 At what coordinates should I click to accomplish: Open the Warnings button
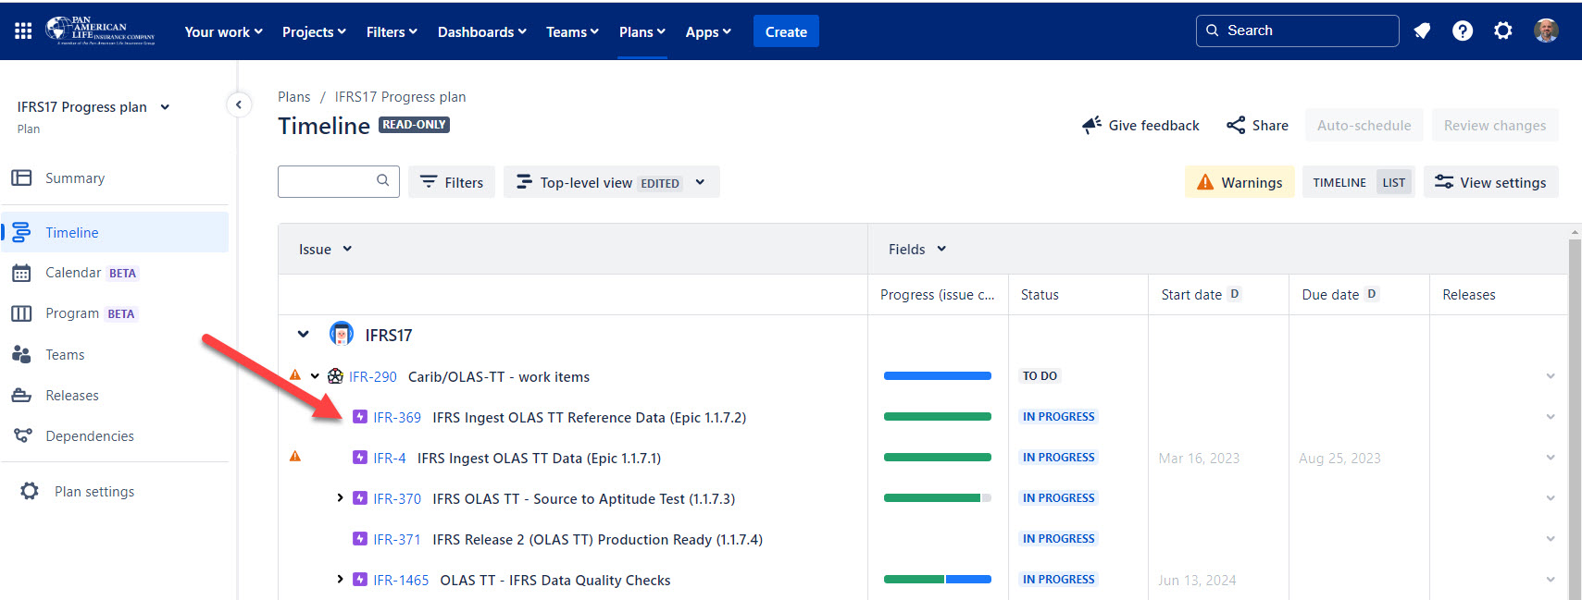coord(1239,182)
